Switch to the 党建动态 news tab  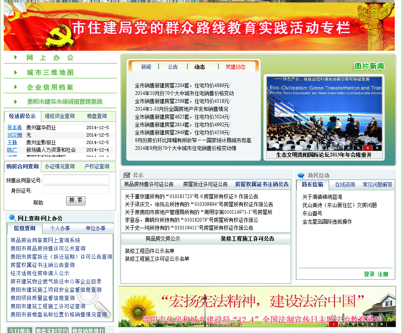point(235,67)
